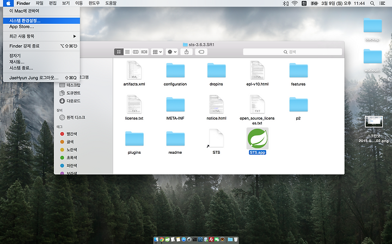Click the Korean input source icon
Viewport: 392px width, 244px height.
click(x=304, y=3)
